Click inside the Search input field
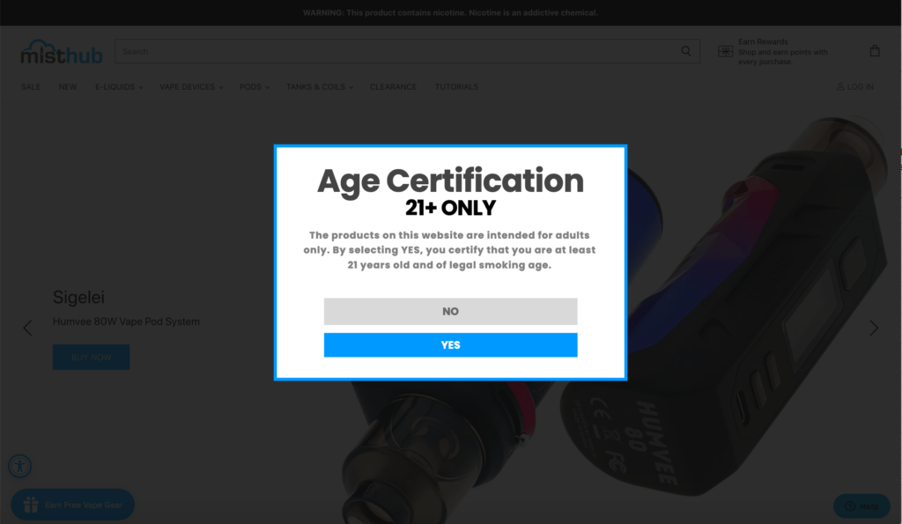The height and width of the screenshot is (524, 902). tap(352, 51)
